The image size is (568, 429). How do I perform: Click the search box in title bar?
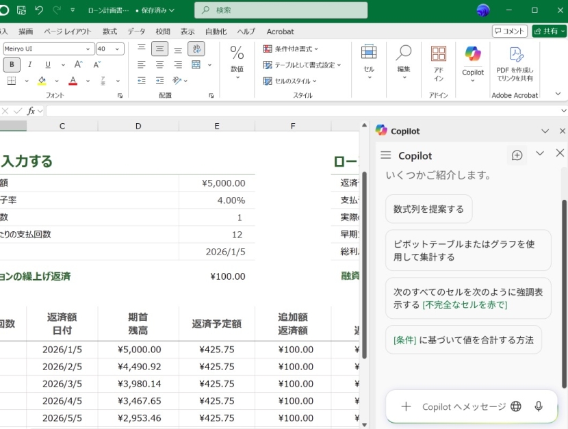click(281, 10)
